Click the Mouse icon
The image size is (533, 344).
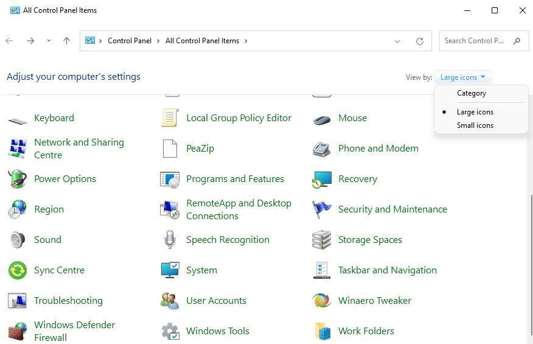pyautogui.click(x=322, y=119)
